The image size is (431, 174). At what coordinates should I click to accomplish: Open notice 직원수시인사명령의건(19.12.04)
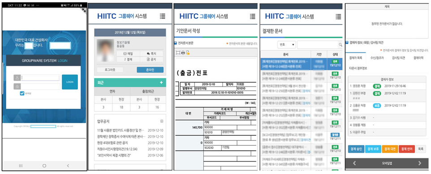pos(117,149)
